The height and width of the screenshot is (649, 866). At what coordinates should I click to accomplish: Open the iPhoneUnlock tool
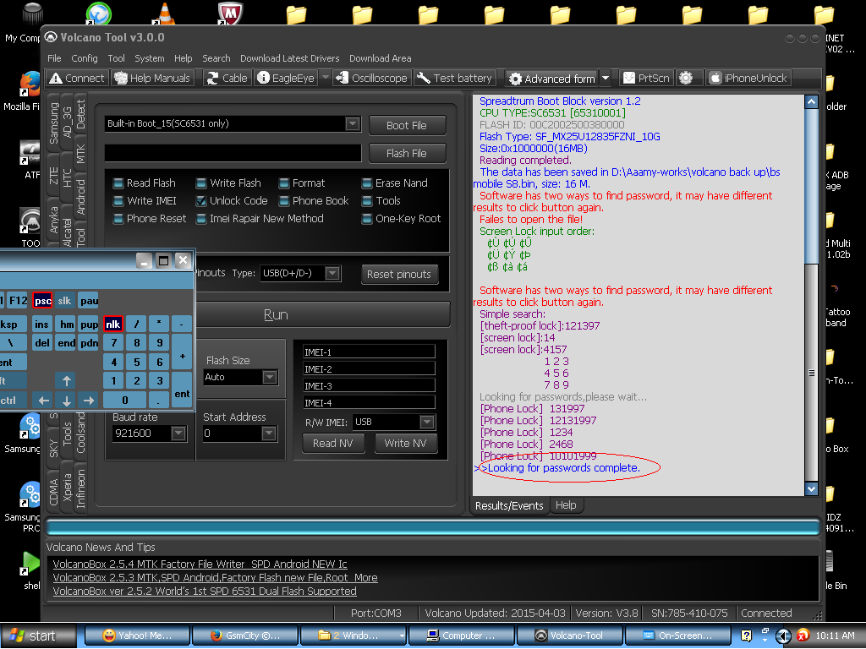[x=748, y=78]
